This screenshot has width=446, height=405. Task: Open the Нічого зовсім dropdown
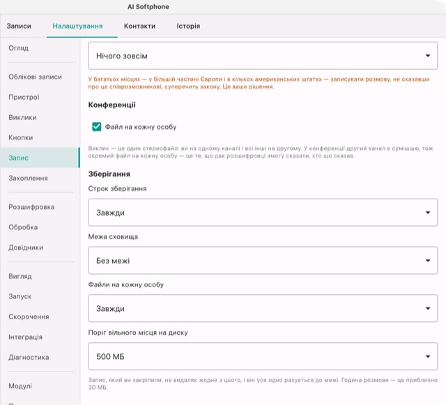coord(263,56)
